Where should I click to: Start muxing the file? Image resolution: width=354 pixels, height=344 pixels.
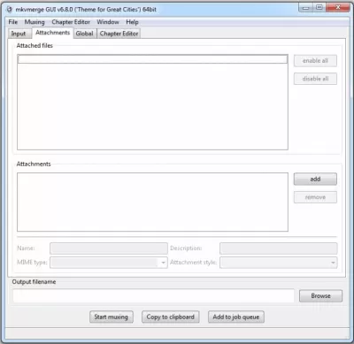point(112,317)
